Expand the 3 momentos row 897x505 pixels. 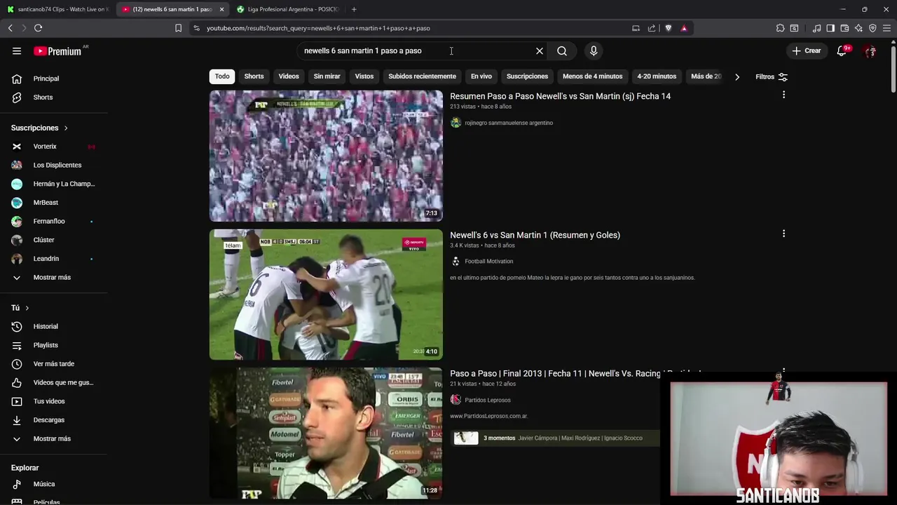[555, 438]
